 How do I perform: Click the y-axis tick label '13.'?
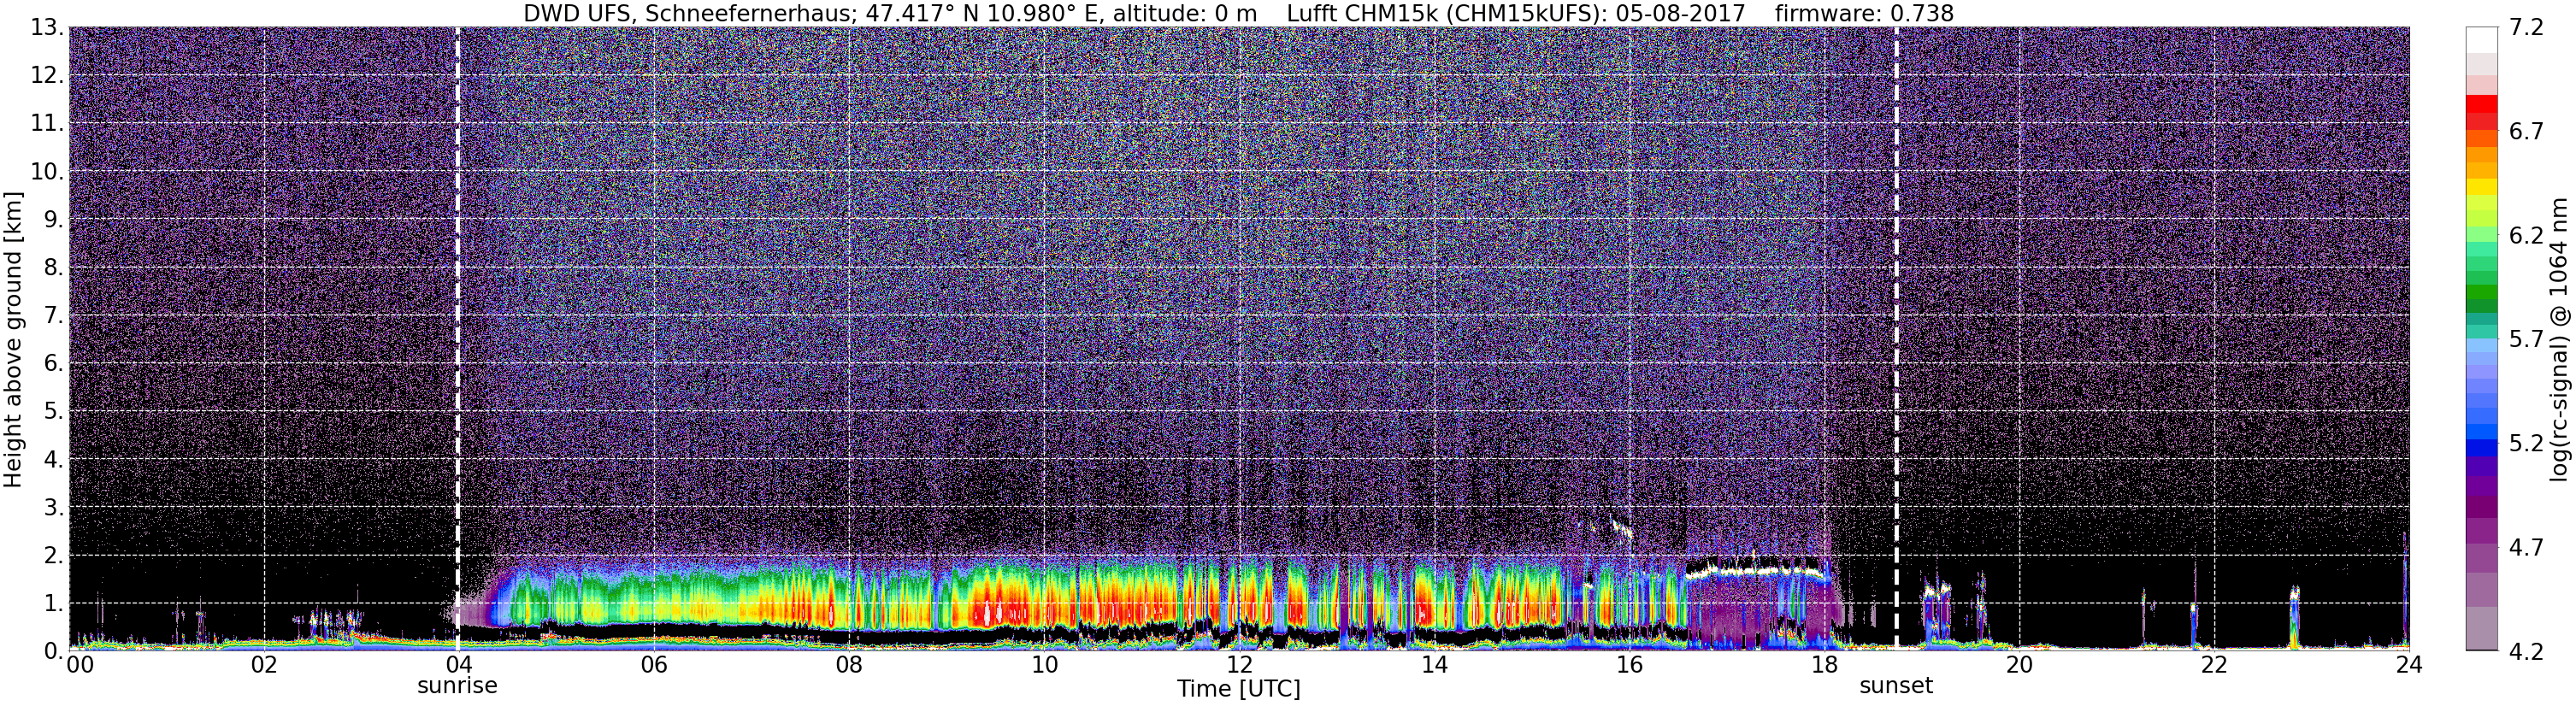[x=47, y=28]
